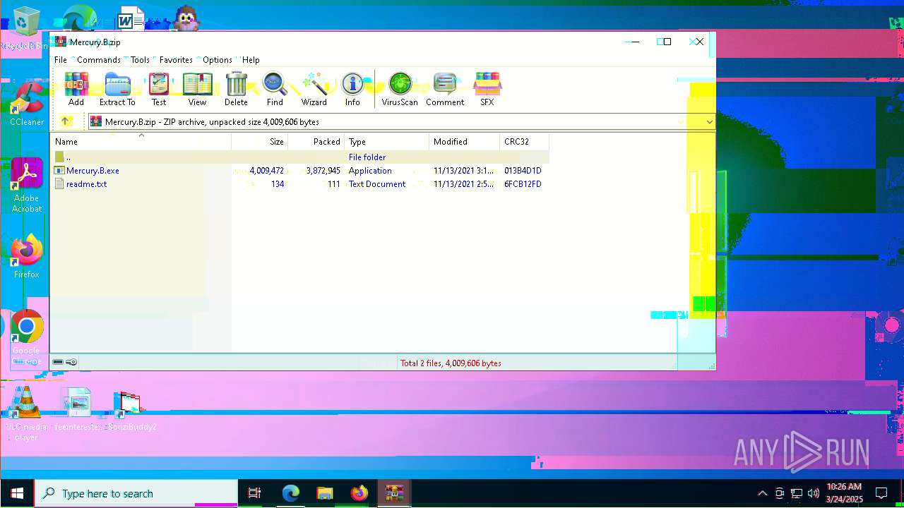Expand the archive path dropdown

(x=709, y=121)
